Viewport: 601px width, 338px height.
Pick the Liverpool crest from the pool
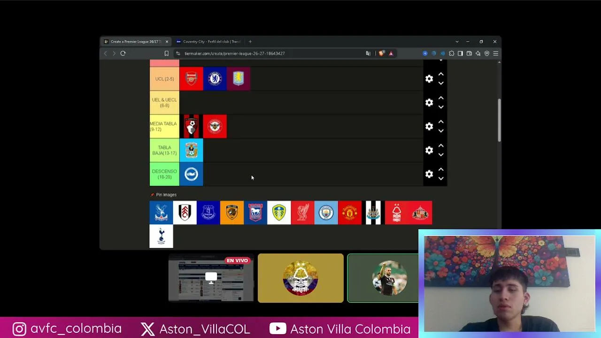coord(302,213)
